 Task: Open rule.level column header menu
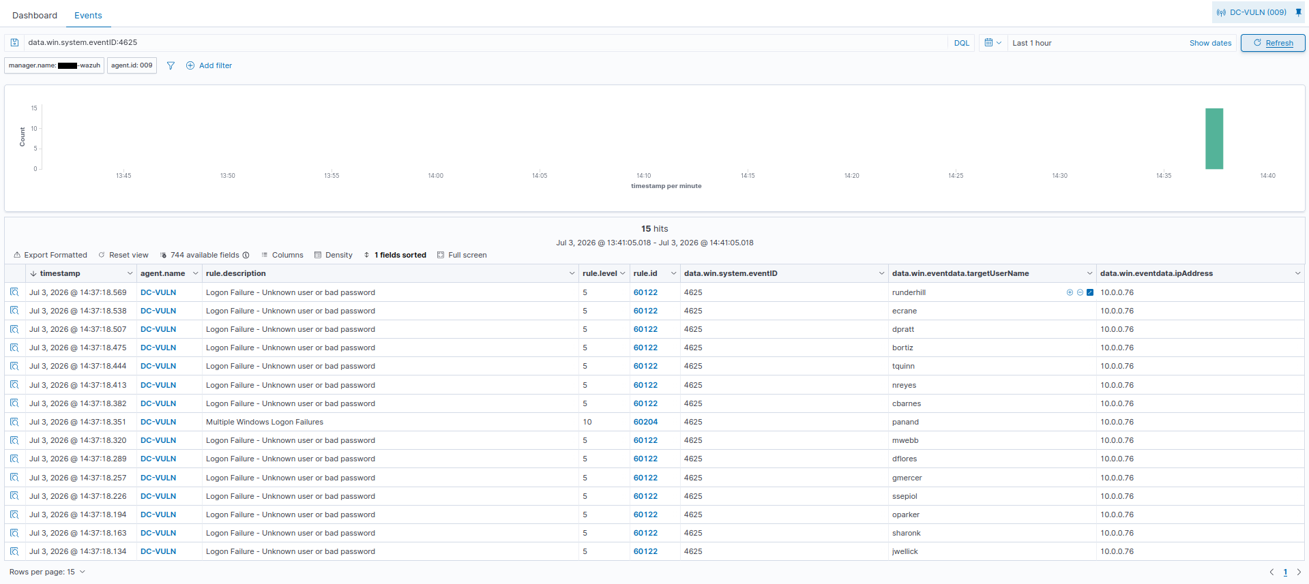click(622, 273)
